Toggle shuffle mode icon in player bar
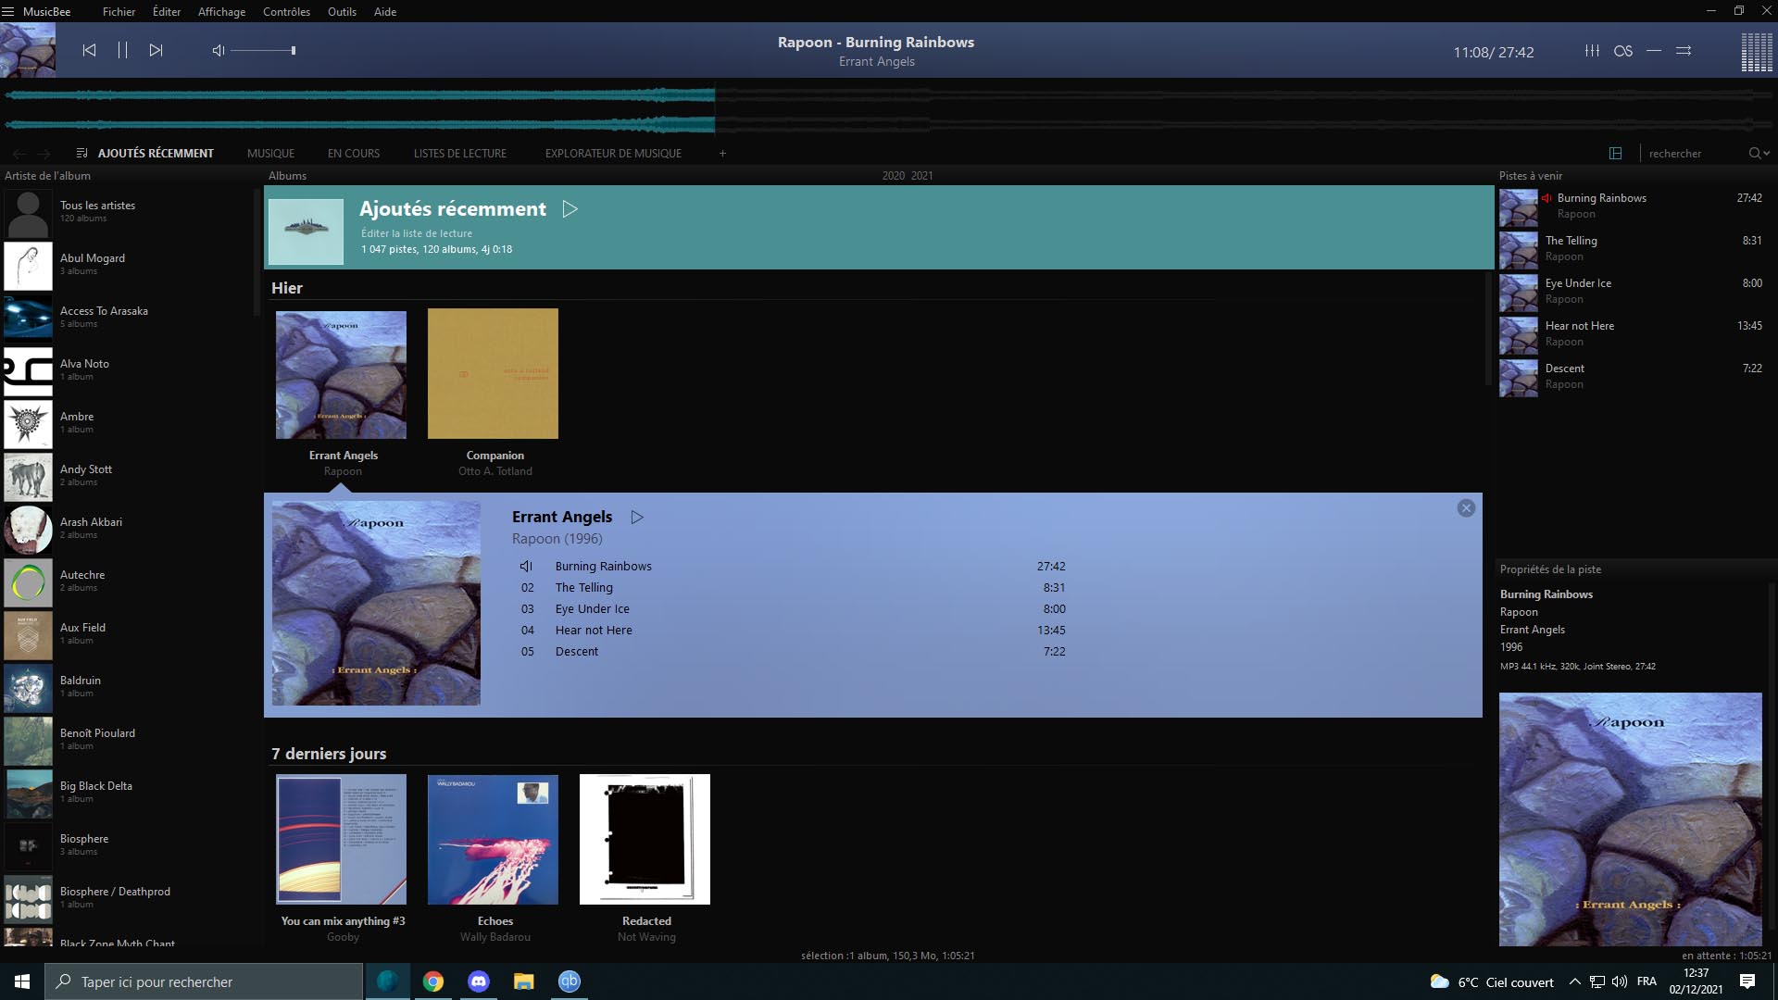This screenshot has width=1778, height=1000. 1684,51
